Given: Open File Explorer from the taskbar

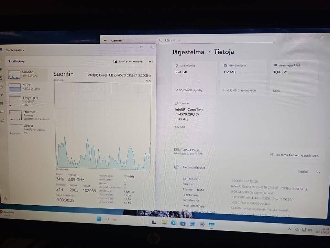Looking at the screenshot, I should (x=164, y=223).
